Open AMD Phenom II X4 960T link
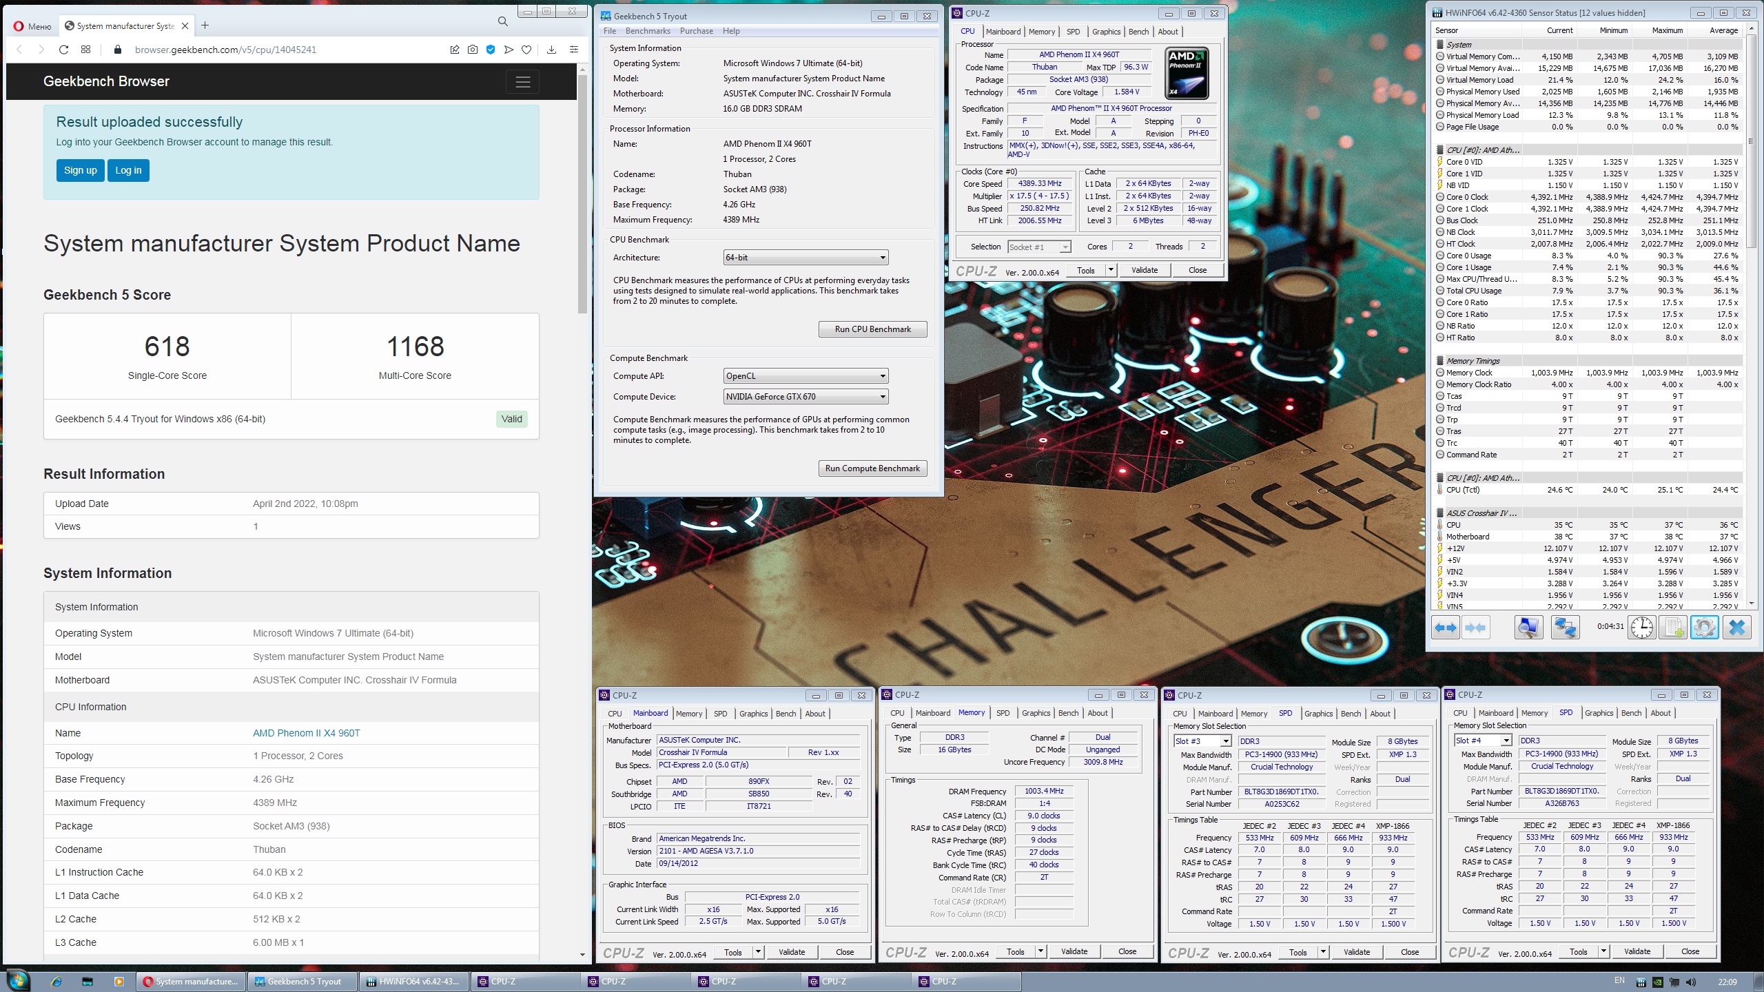The height and width of the screenshot is (992, 1764). 307,733
